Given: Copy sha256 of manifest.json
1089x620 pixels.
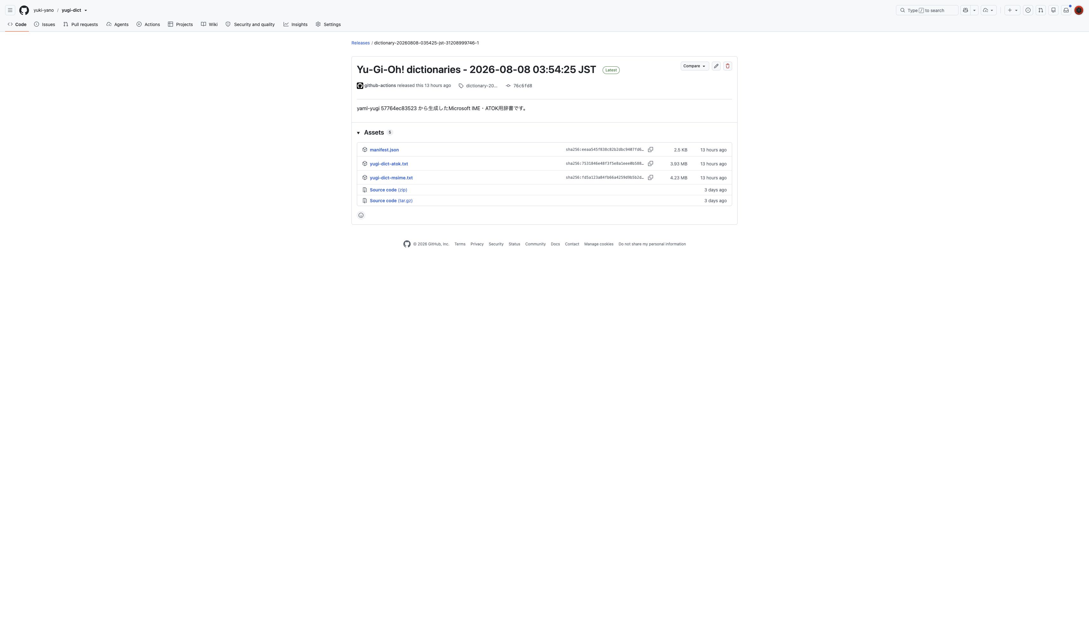Looking at the screenshot, I should [650, 150].
